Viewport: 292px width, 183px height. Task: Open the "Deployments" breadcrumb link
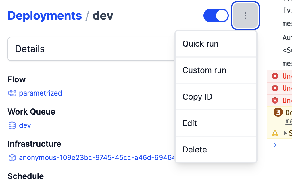pos(45,16)
